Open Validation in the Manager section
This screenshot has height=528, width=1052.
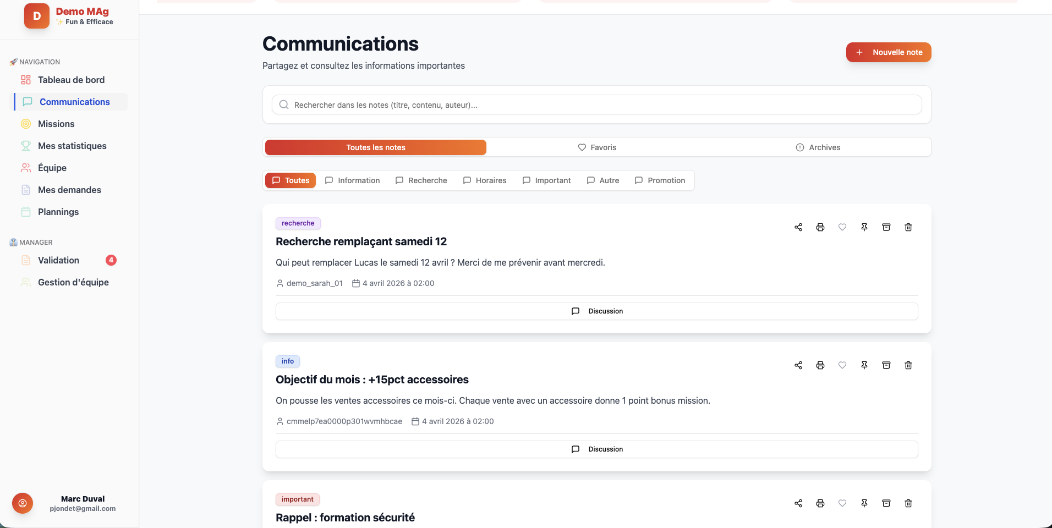tap(59, 260)
